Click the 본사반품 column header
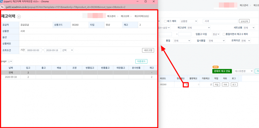Image resolution: width=259 pixels, height=128 pixels. (x=136, y=68)
